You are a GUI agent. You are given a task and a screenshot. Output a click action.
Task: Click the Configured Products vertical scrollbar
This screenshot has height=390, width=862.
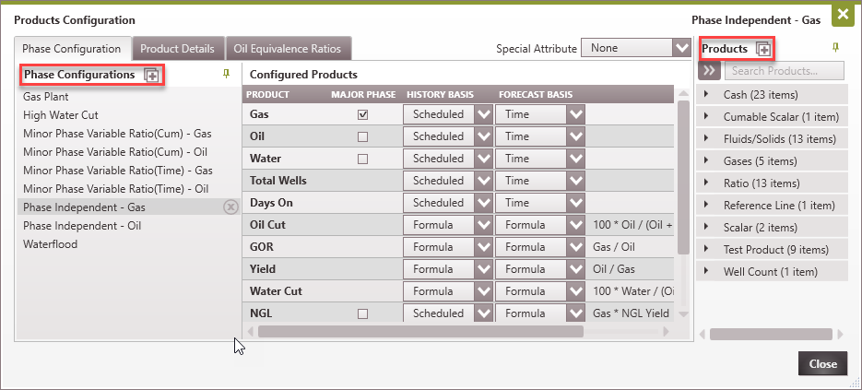(x=683, y=177)
